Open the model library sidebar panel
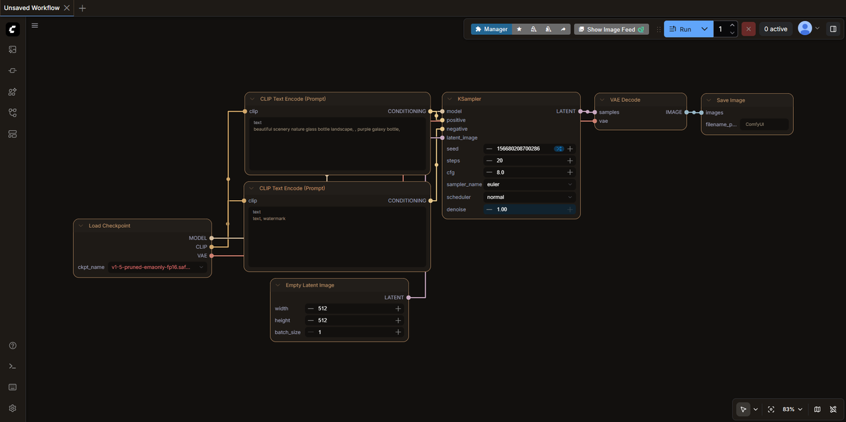This screenshot has width=846, height=422. click(x=13, y=92)
